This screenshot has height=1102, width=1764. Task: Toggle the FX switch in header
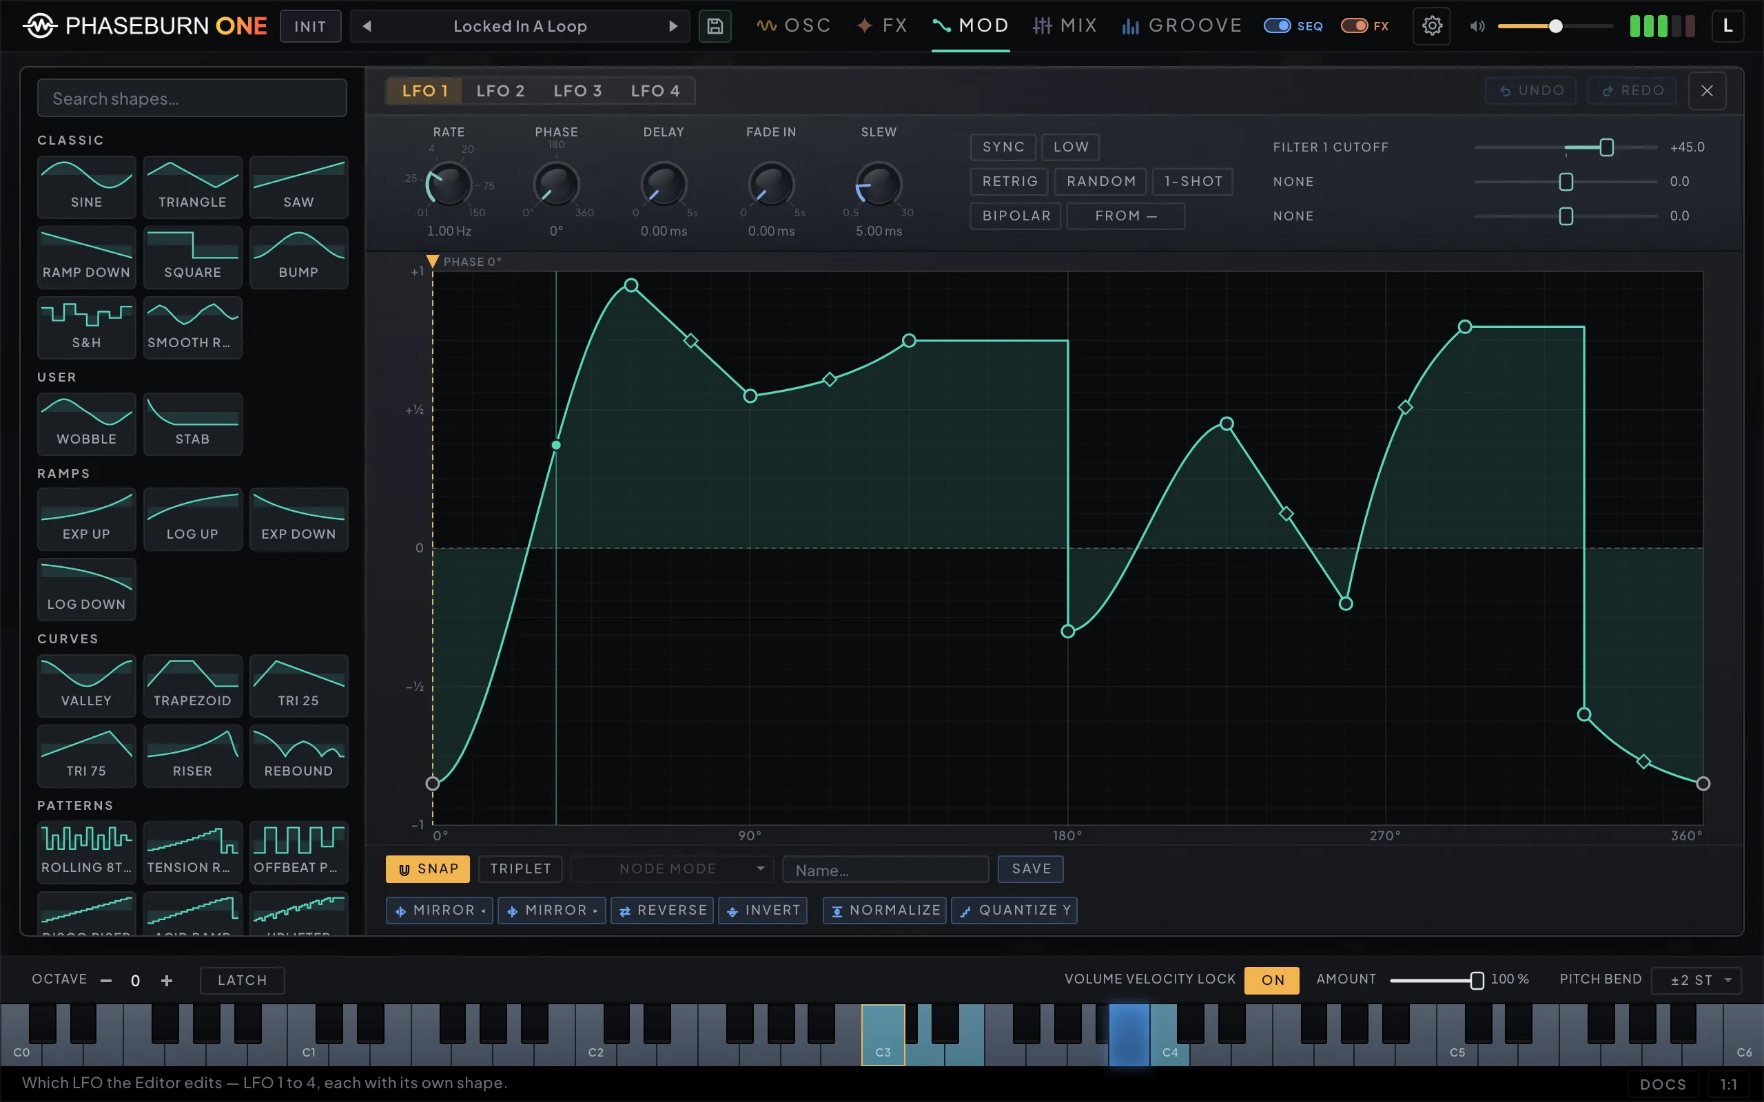[x=1354, y=26]
